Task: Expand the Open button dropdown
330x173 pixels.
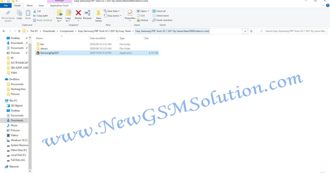Action: (x=148, y=11)
